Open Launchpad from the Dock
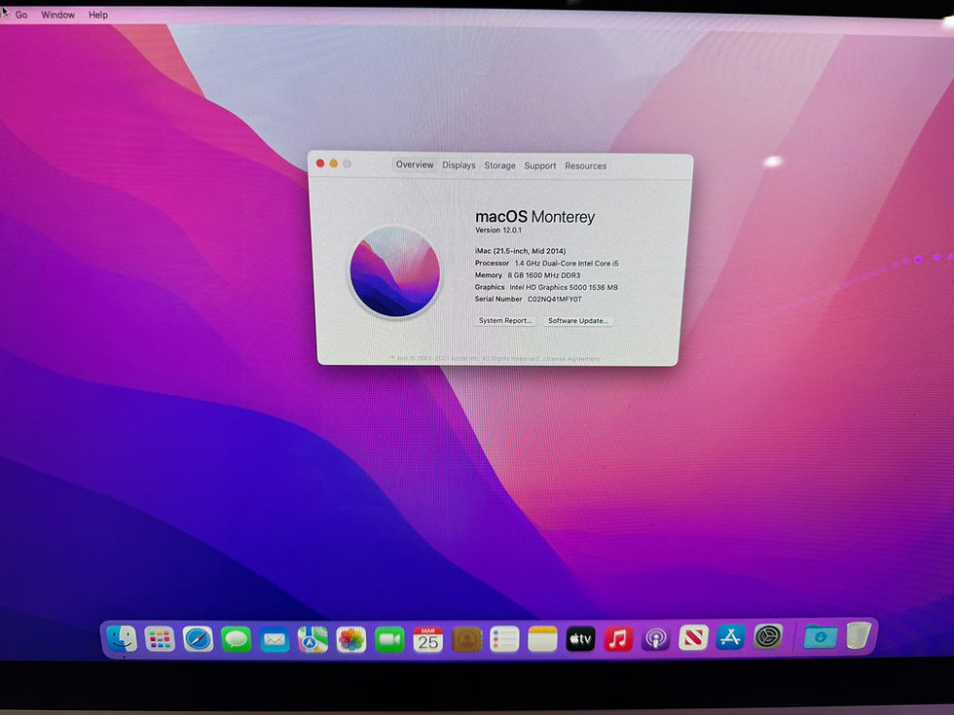The image size is (954, 715). coord(160,639)
